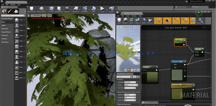Click Show button in main viewport
The width and height of the screenshot is (216, 106).
(x=49, y=16)
